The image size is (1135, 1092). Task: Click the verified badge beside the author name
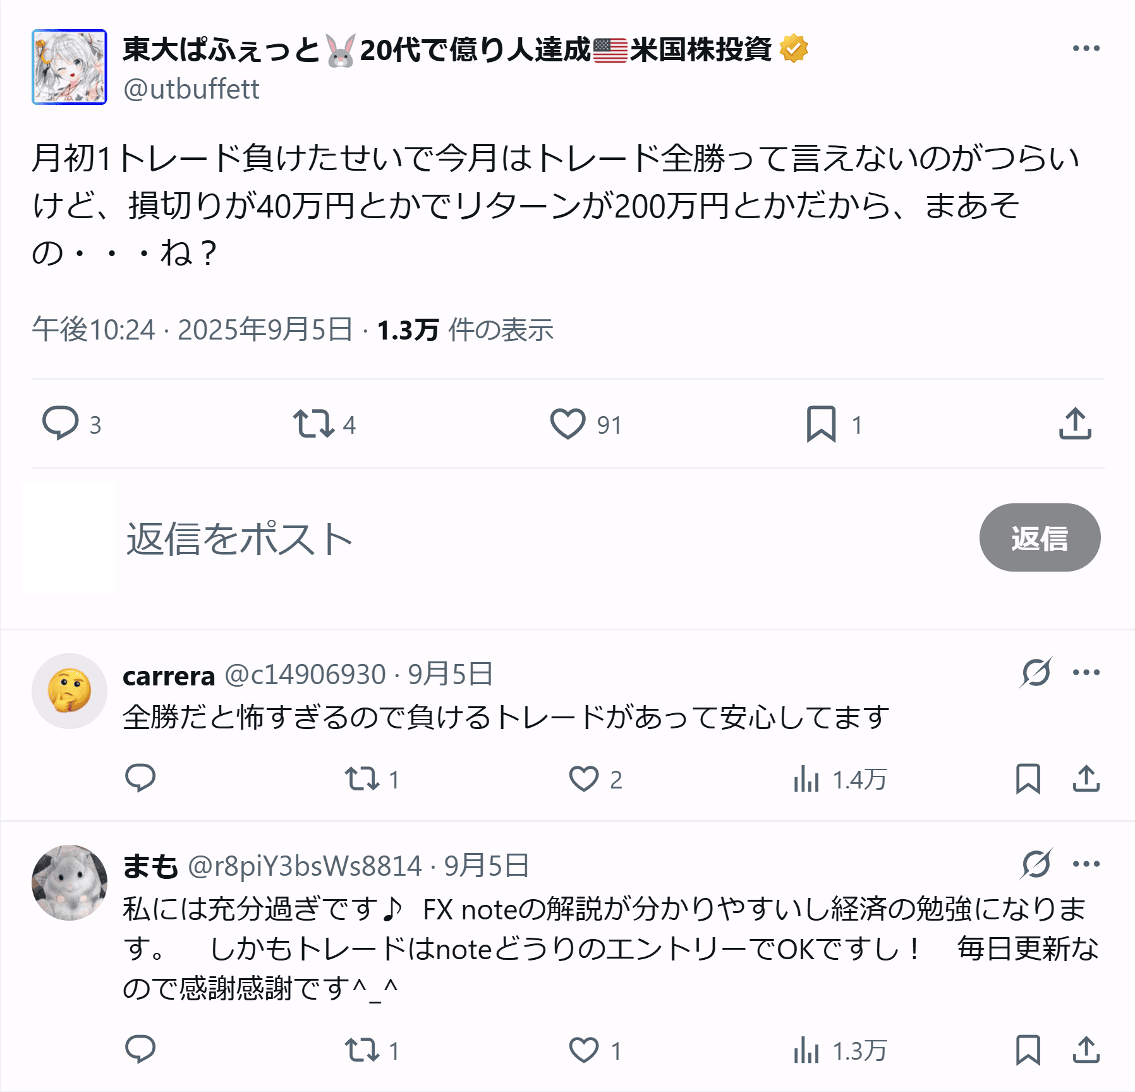tap(794, 49)
